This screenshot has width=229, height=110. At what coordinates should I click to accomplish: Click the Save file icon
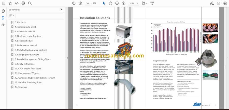[4, 3]
